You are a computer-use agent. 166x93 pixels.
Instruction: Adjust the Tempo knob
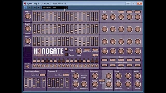(x=79, y=51)
